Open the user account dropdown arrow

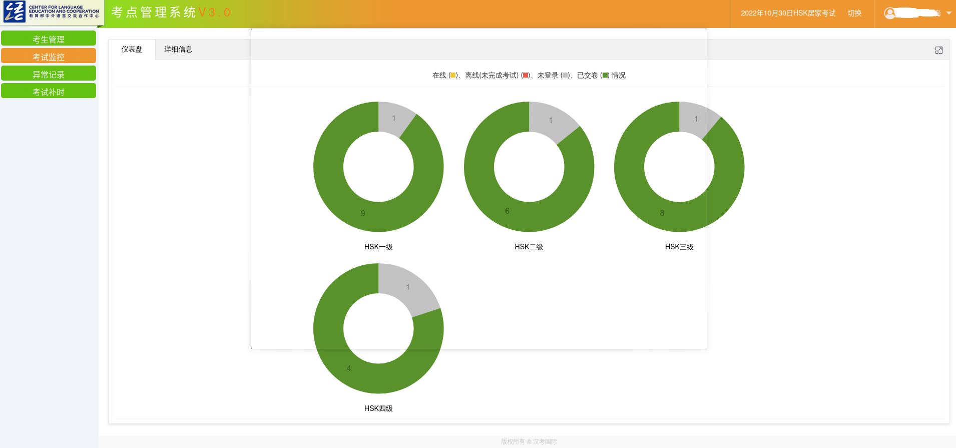tap(948, 14)
